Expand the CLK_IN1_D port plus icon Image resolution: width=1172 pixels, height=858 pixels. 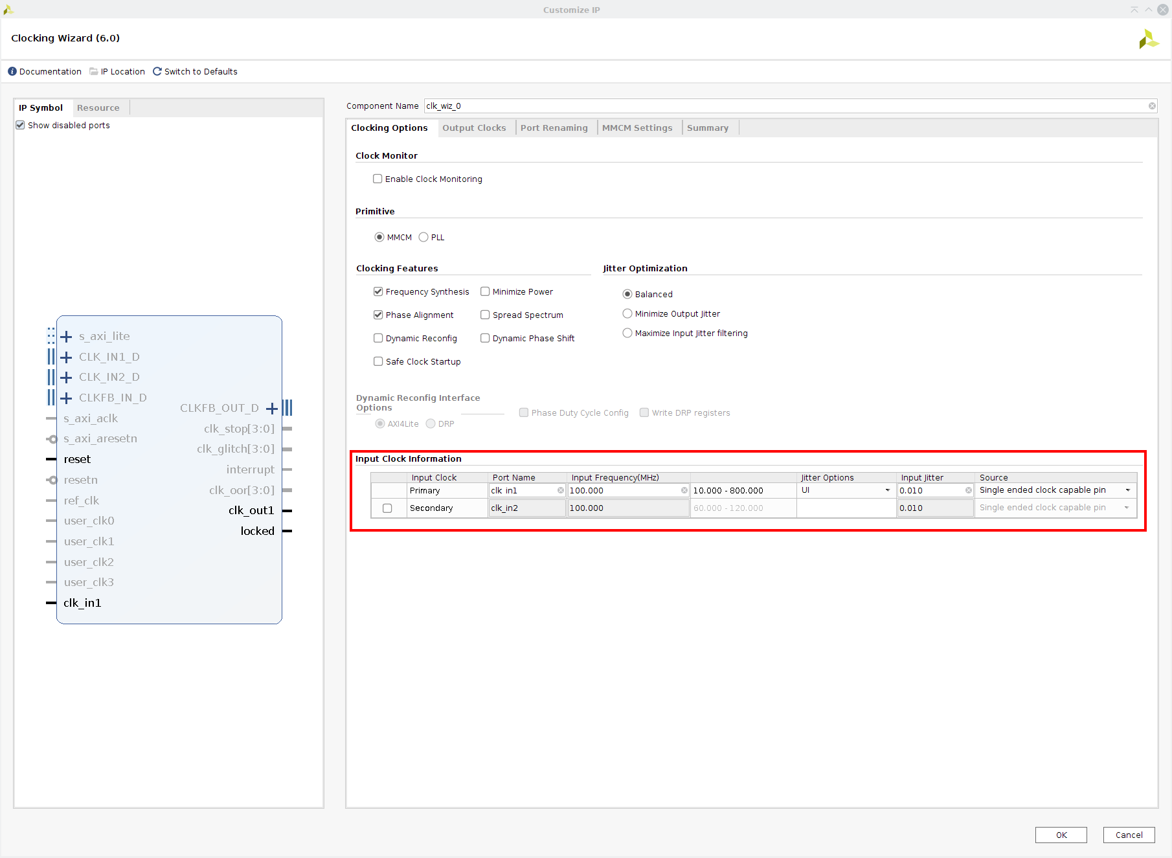coord(66,357)
